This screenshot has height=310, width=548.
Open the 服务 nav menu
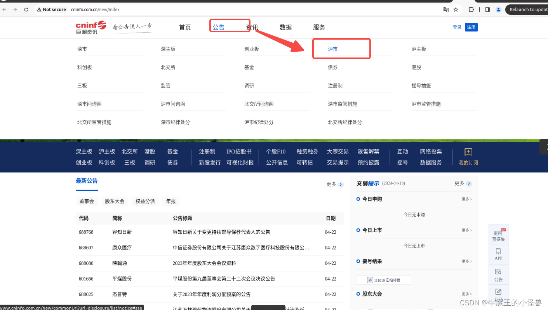(319, 27)
